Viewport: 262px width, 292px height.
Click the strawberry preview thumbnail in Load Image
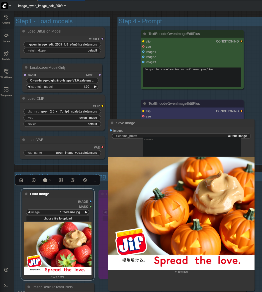click(x=58, y=248)
